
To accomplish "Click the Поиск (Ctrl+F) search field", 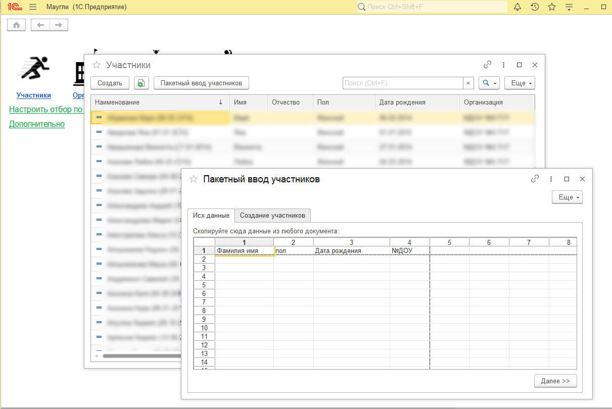I will point(403,83).
